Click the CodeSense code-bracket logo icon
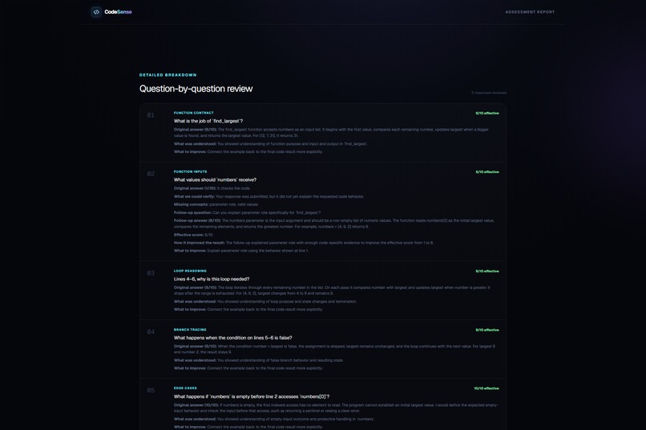The height and width of the screenshot is (430, 646). (96, 12)
